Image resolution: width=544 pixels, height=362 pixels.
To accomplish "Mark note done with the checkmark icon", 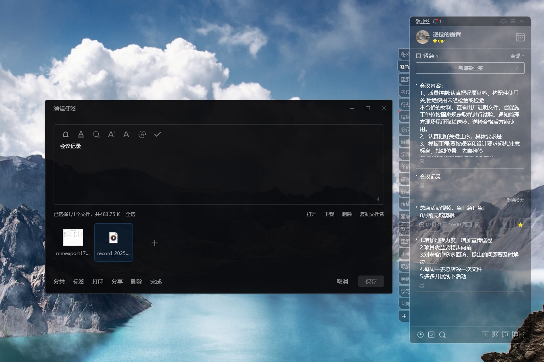I will [158, 134].
